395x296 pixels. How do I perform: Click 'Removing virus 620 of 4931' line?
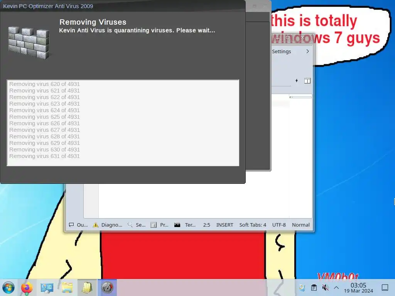pos(45,84)
